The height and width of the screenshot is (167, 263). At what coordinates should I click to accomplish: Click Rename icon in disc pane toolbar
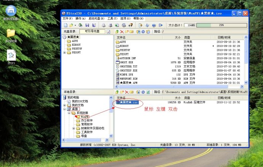tap(131, 32)
